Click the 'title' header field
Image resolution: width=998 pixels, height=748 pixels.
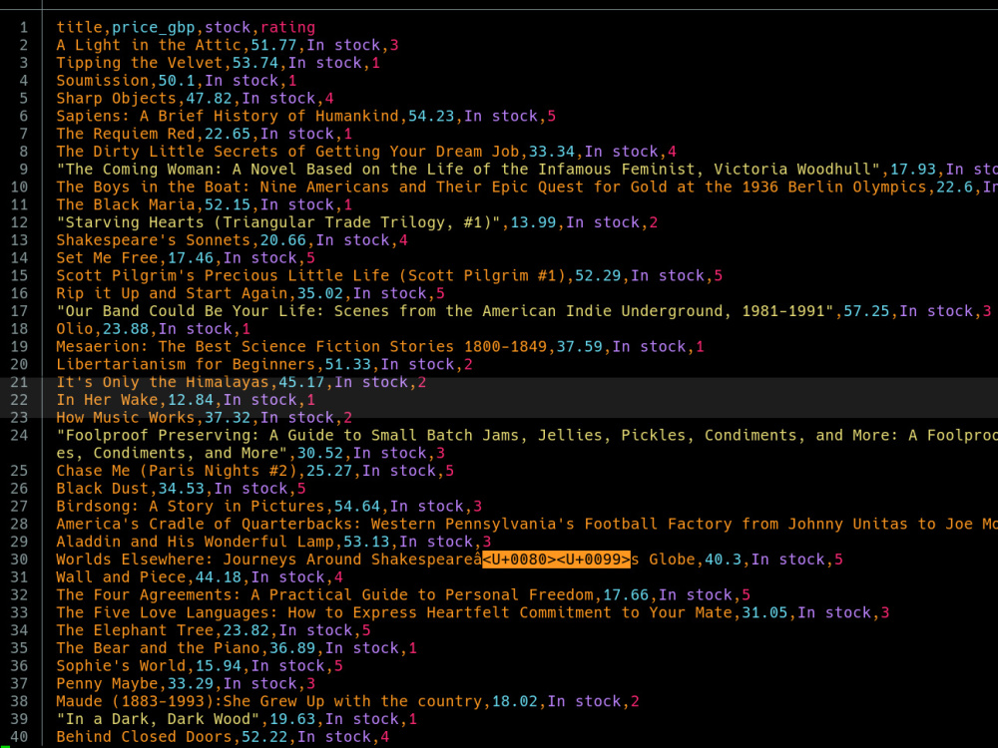(80, 27)
